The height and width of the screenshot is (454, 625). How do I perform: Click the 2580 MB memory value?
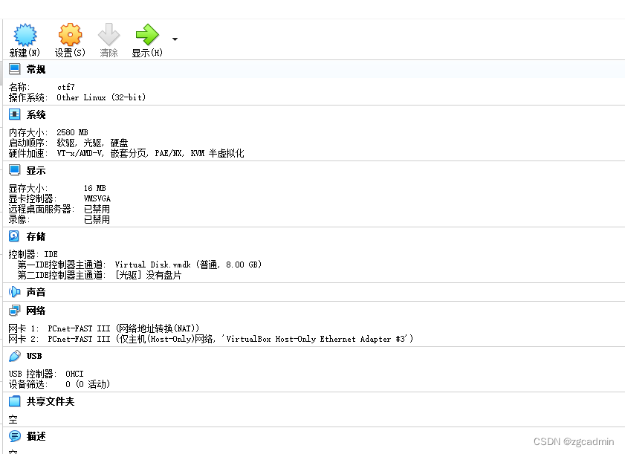pos(72,132)
